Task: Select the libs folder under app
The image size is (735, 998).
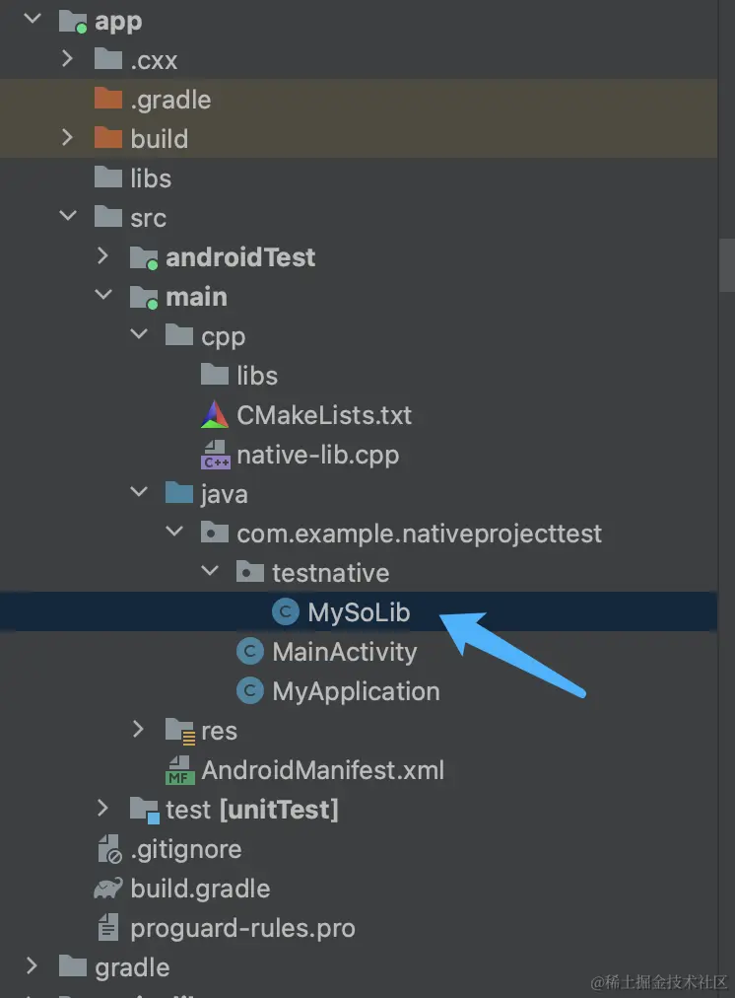Action: coord(150,178)
